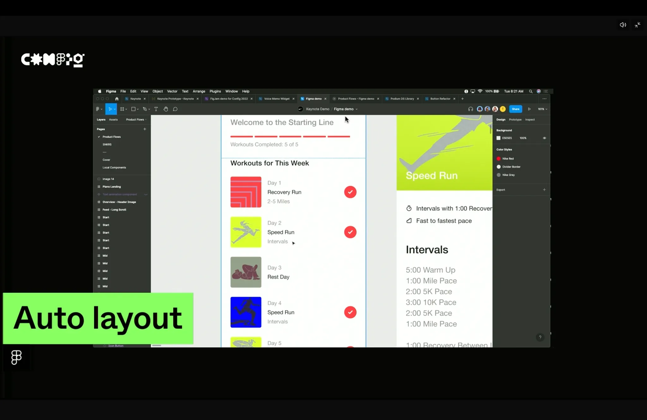Click the Home icon in tab bar

click(x=117, y=99)
